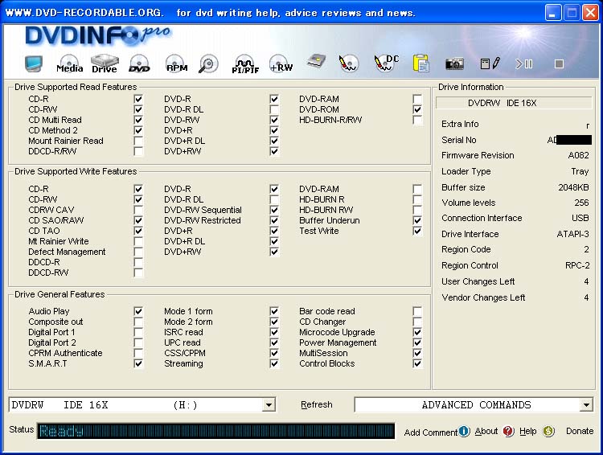Open the DVDRW IDE 16X drive dropdown
Screen dimensions: 603x455
[x=269, y=405]
